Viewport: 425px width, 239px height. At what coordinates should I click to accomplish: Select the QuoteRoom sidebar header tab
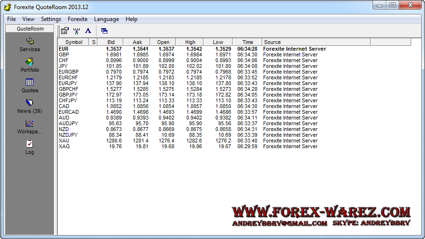click(30, 29)
